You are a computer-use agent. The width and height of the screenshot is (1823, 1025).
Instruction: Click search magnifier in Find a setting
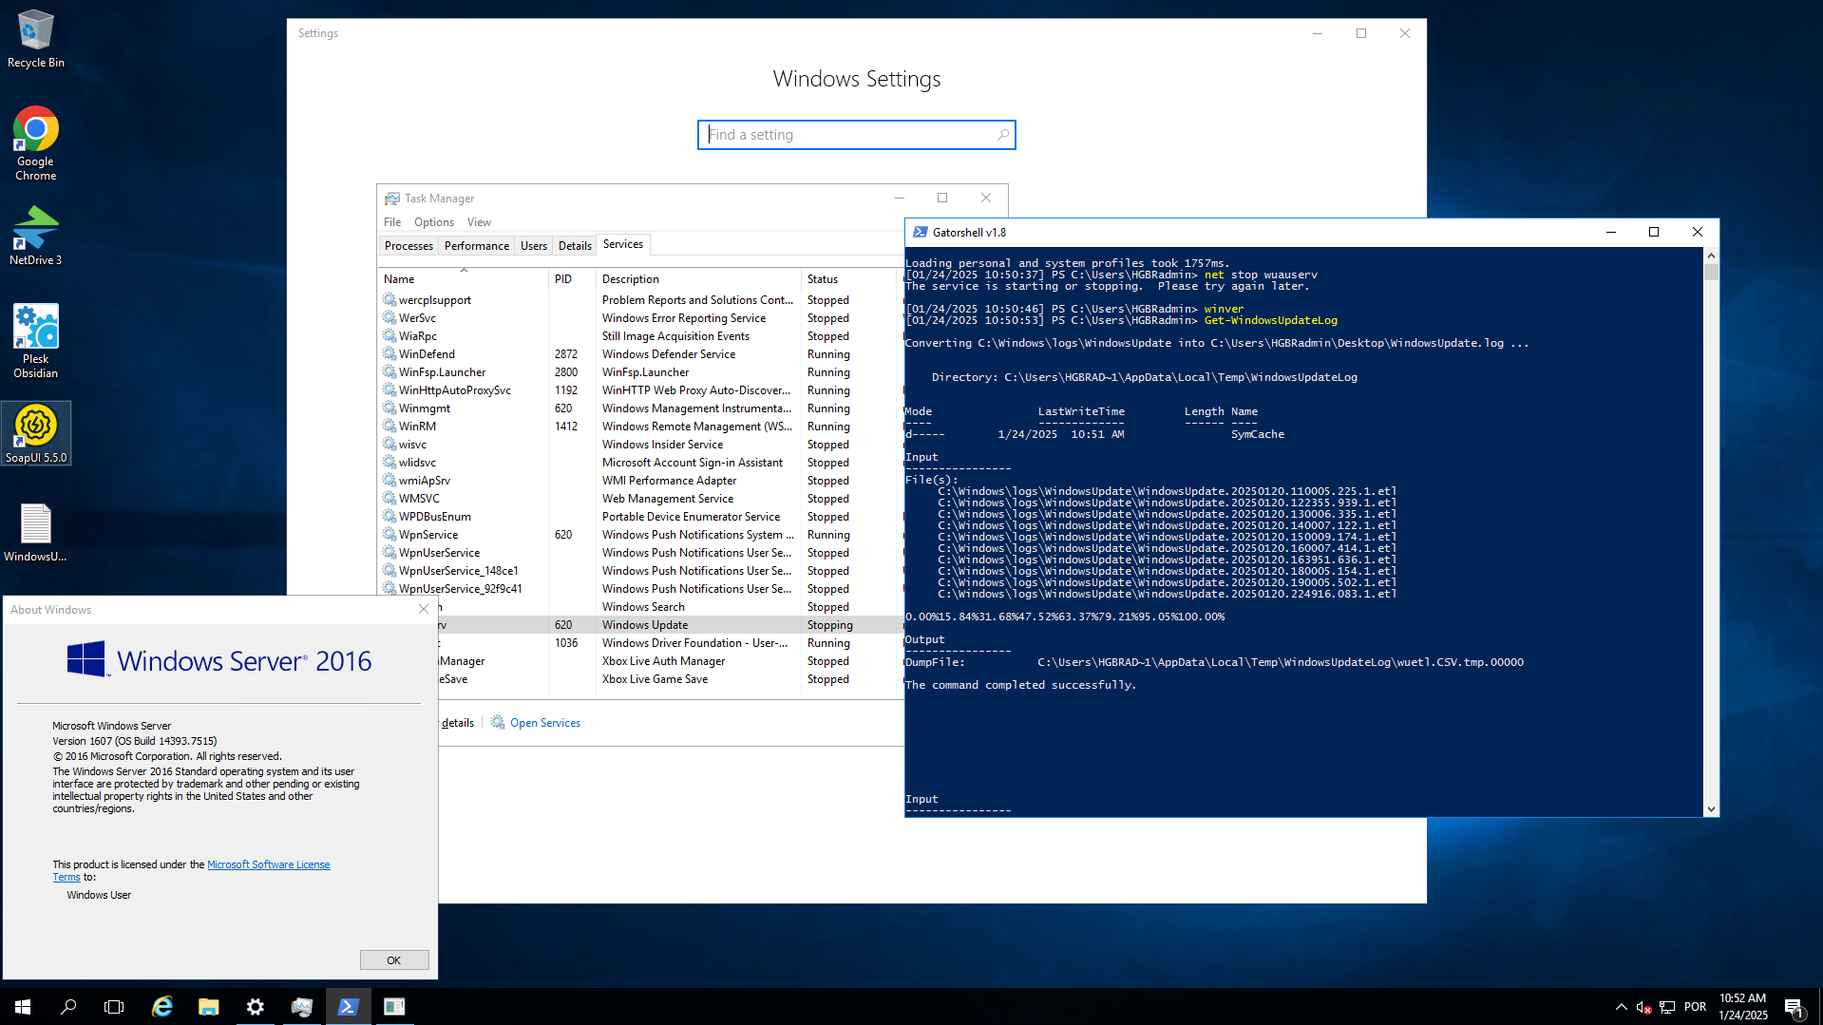pyautogui.click(x=1002, y=135)
